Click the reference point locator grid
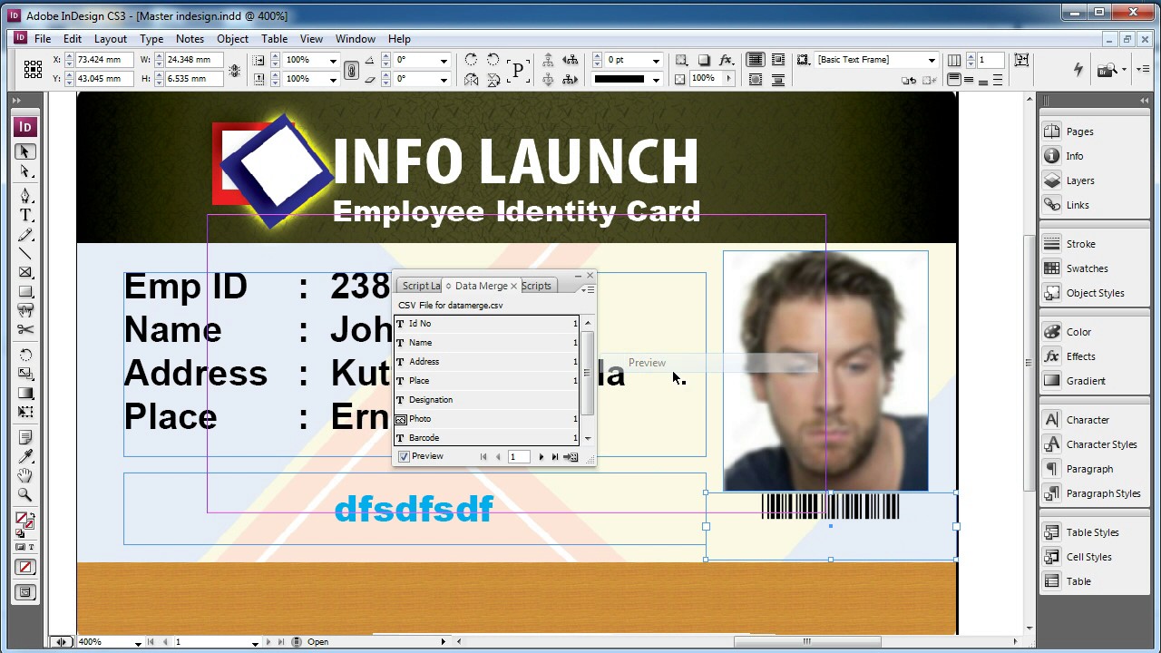This screenshot has width=1161, height=653. [x=33, y=69]
